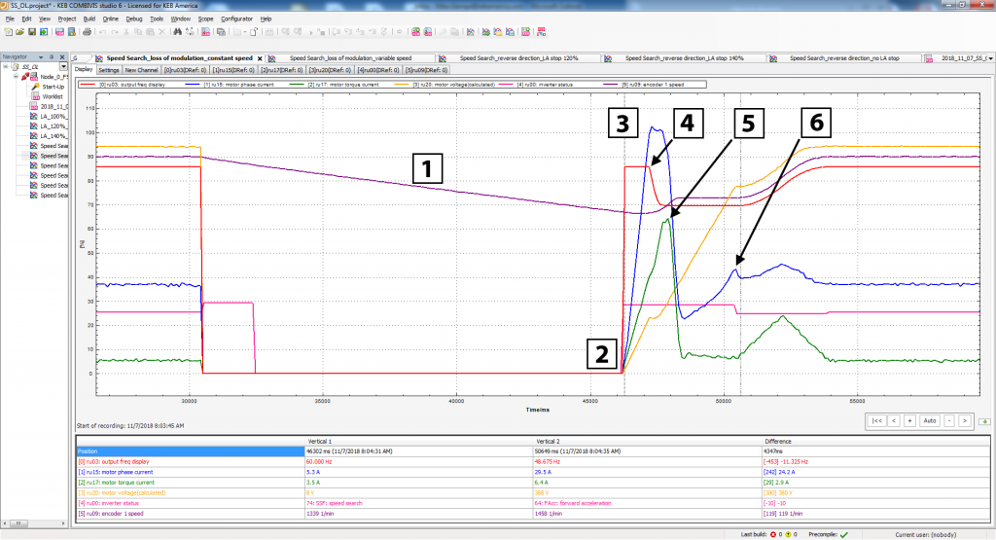
Task: Click the Navigator horizontal scrollbar
Action: point(35,523)
